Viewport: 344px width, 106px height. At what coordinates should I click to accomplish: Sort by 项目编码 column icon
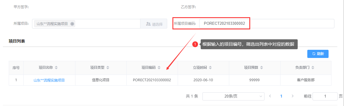159,68
